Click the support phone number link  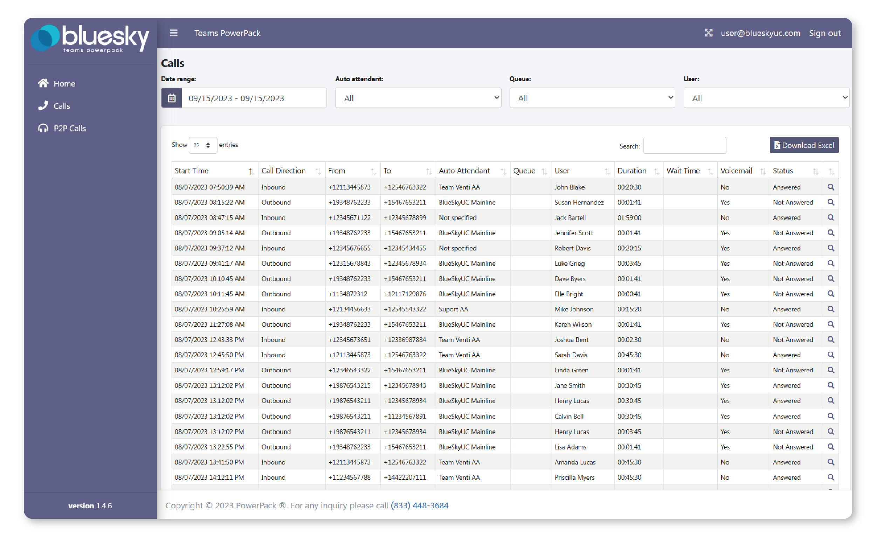419,505
